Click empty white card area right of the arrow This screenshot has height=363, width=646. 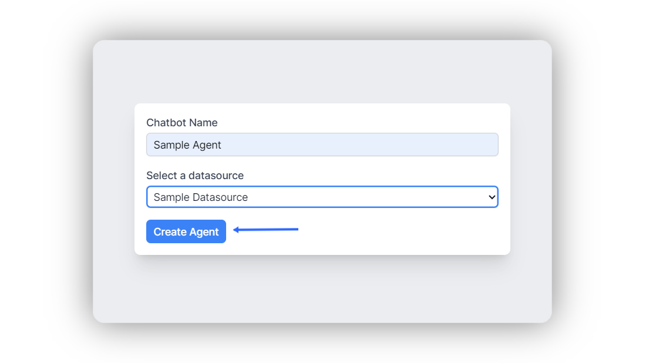pos(405,231)
